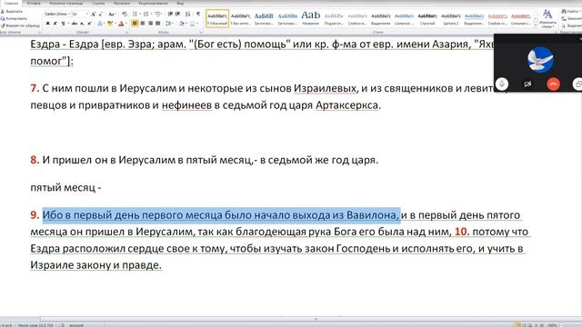This screenshot has height=327, width=582.
Task: Click the Replace (Заменить) command
Action: [572, 18]
